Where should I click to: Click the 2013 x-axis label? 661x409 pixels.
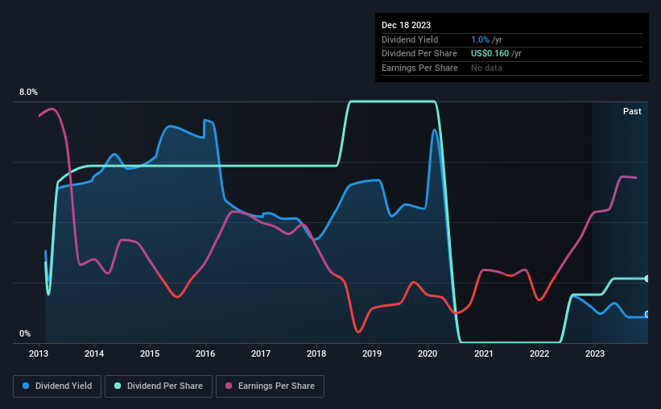tap(39, 353)
